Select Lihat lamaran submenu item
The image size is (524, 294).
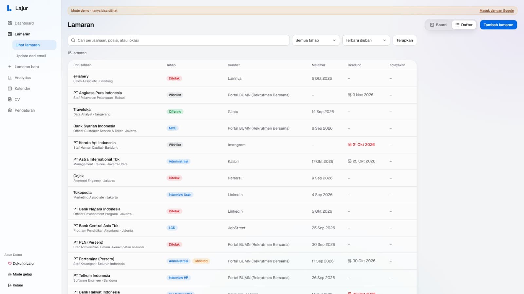(x=34, y=45)
